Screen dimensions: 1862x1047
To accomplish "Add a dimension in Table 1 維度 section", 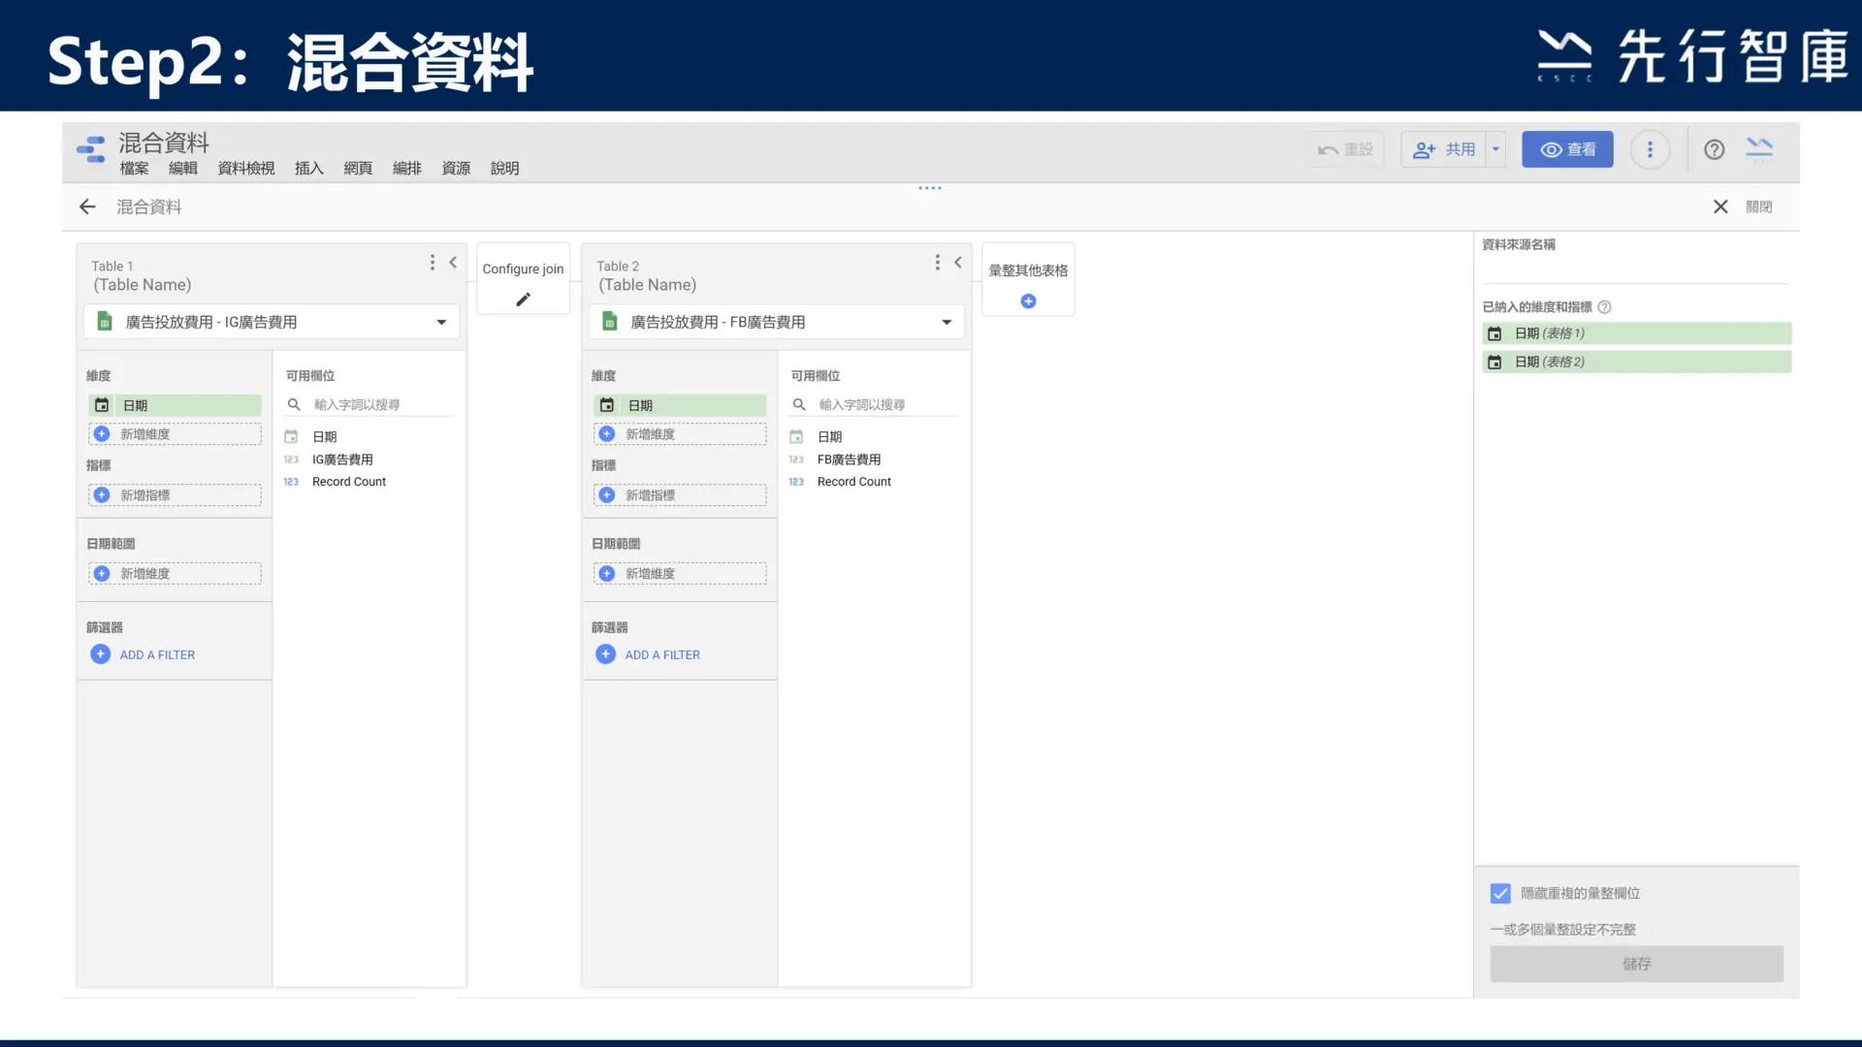I will coord(176,434).
